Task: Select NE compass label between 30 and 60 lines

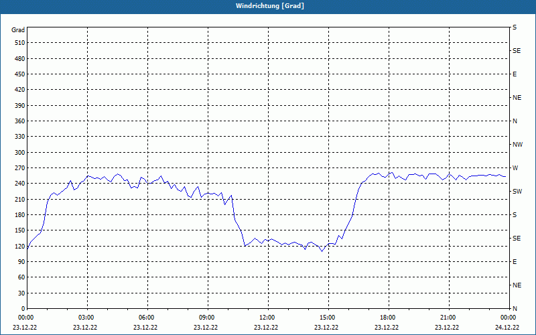Action: [517, 285]
